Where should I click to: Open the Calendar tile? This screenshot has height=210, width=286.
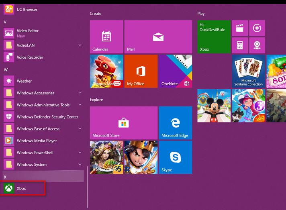pos(106,37)
